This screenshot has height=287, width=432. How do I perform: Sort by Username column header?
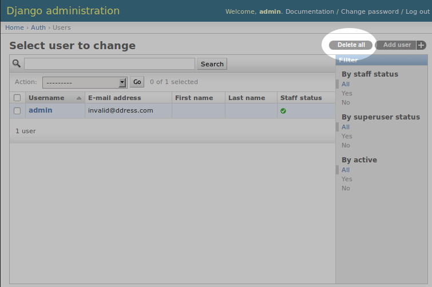pyautogui.click(x=46, y=98)
